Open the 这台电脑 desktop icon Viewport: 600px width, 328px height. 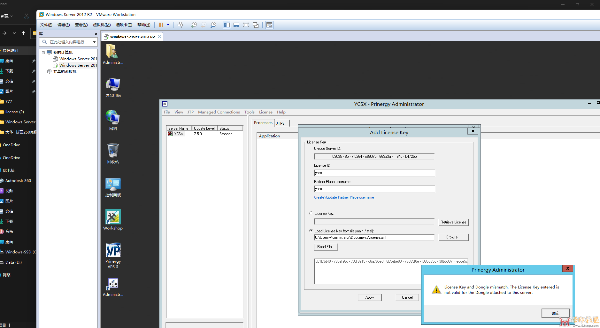pos(113,87)
